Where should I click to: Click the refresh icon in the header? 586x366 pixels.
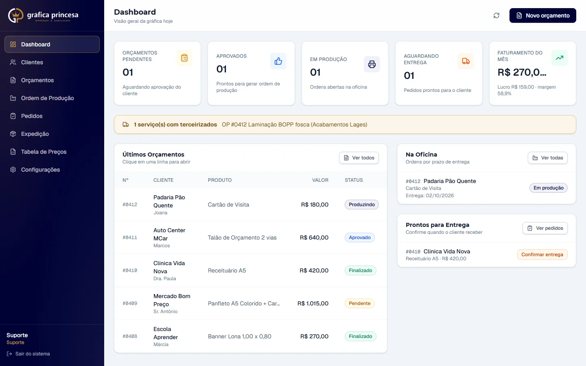496,15
